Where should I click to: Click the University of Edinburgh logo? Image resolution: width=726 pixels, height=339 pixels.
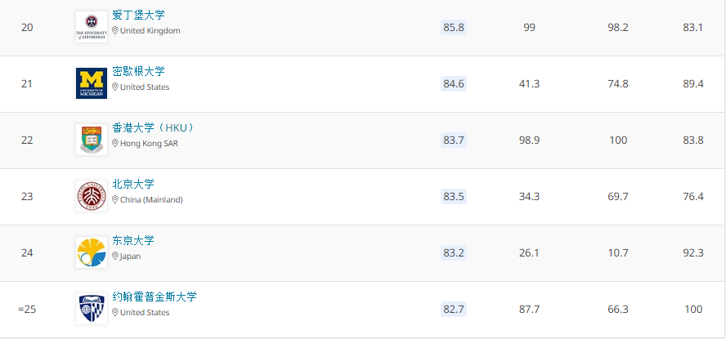[x=92, y=27]
